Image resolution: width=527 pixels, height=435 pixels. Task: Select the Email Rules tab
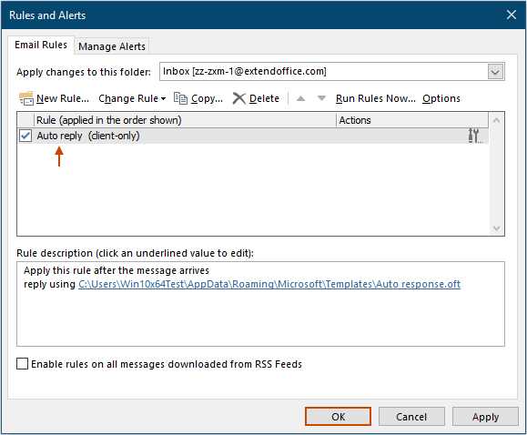click(x=41, y=45)
